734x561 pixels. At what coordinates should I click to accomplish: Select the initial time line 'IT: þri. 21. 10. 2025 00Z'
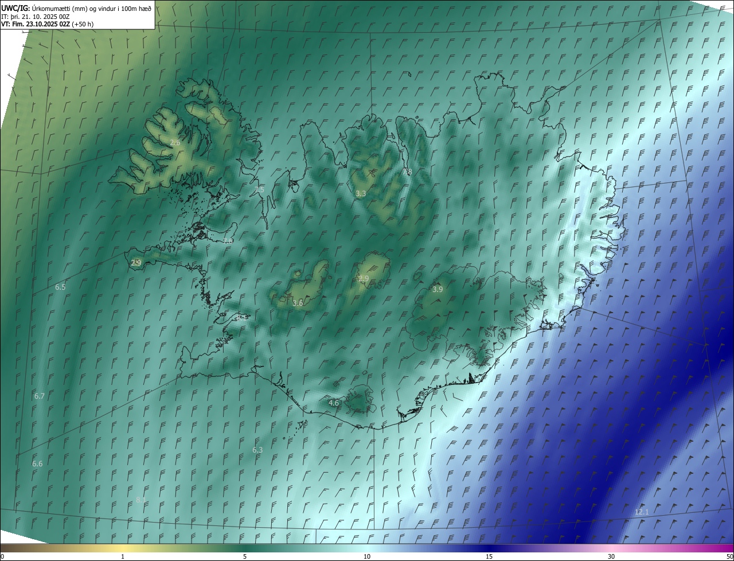coord(36,17)
